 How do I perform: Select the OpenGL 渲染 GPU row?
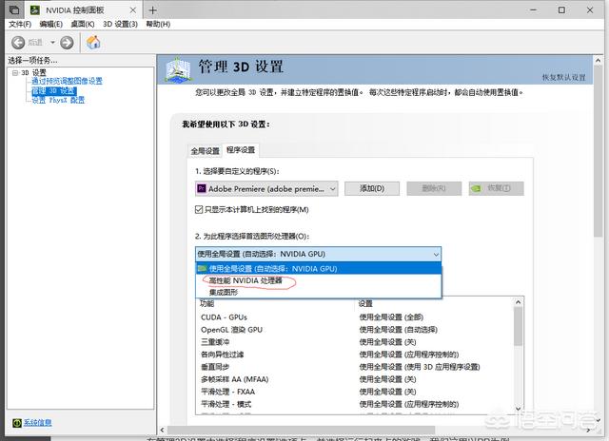pyautogui.click(x=356, y=330)
